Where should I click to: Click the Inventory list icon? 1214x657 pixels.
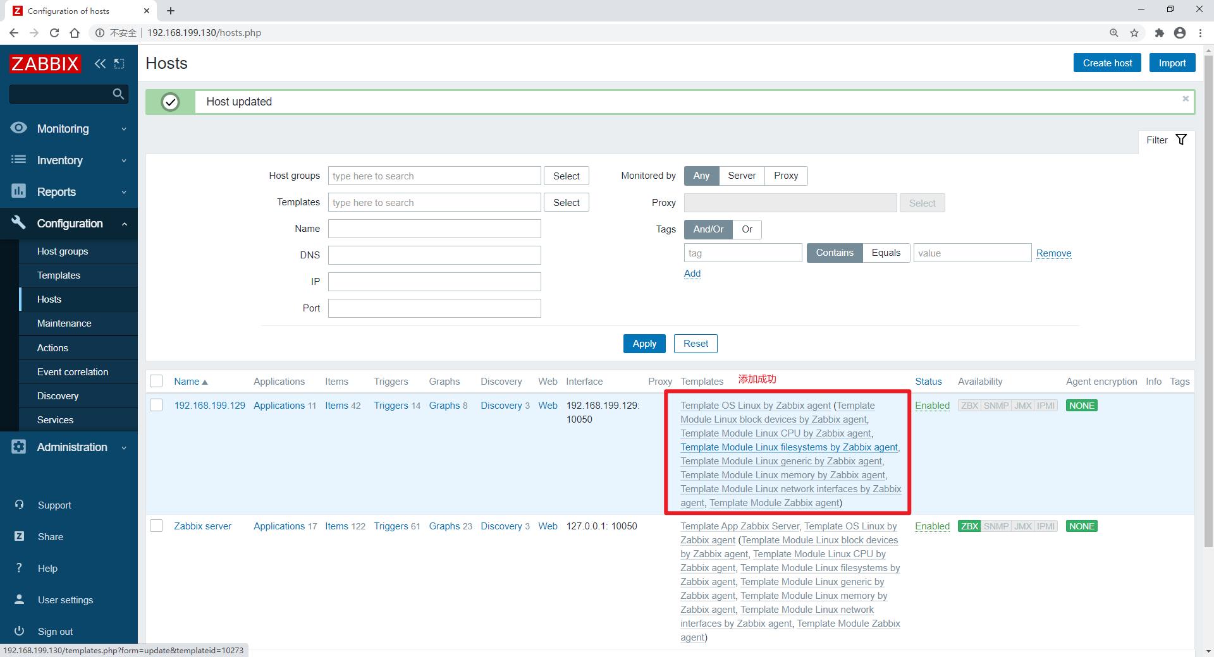[19, 159]
